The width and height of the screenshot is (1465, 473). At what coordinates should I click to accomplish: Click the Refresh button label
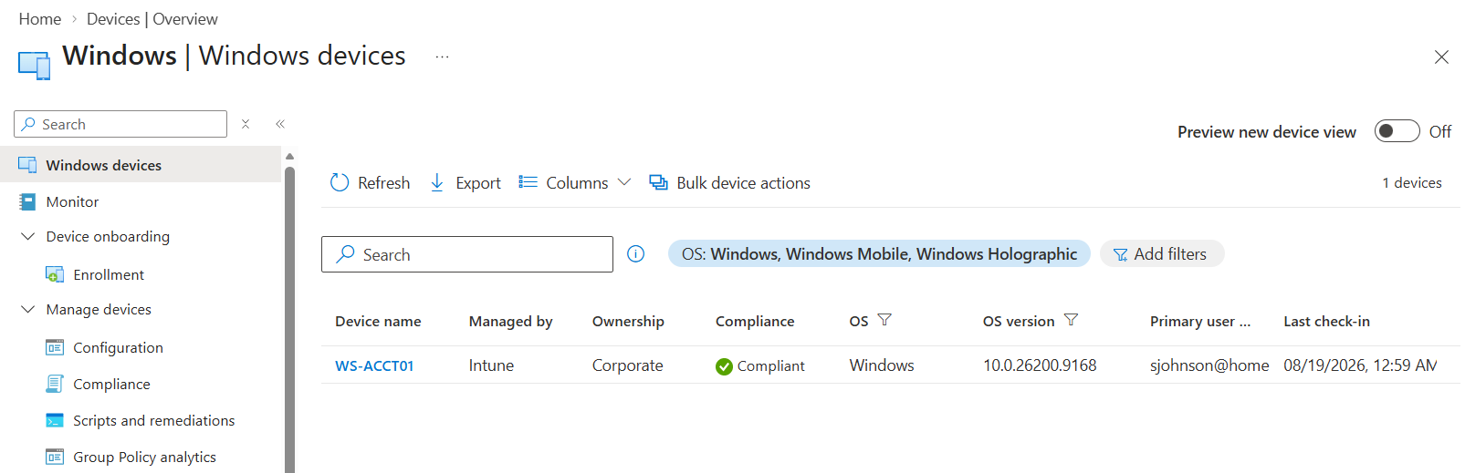pos(383,182)
